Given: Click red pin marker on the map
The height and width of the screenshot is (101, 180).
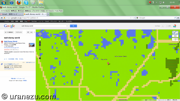Looking at the screenshot, I should pos(108,63).
